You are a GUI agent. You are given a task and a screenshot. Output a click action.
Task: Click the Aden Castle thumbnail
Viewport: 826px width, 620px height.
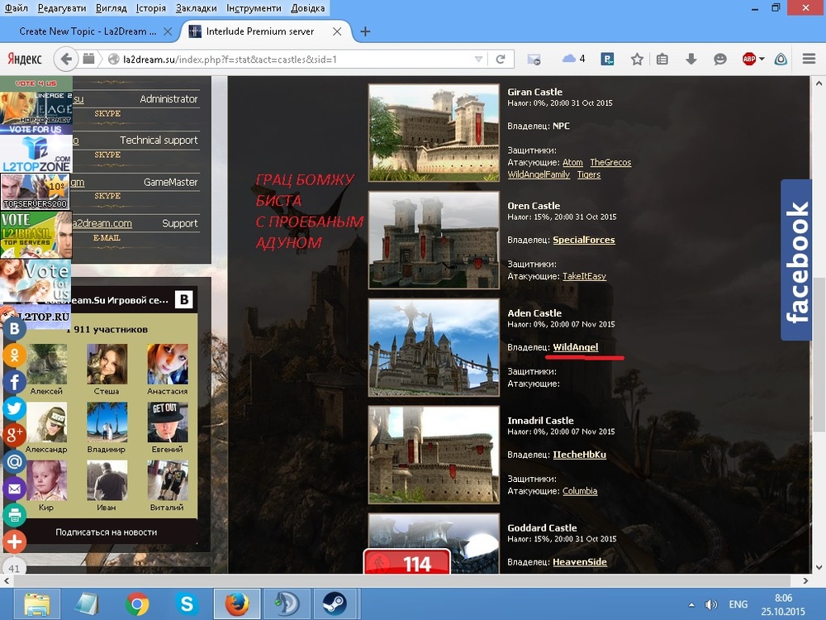coord(434,348)
